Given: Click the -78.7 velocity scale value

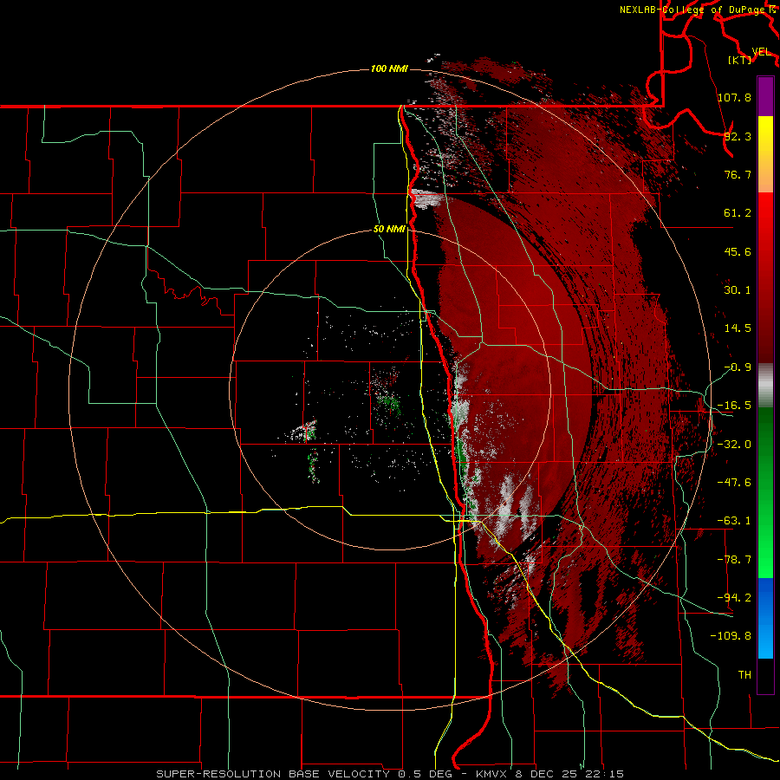Looking at the screenshot, I should [x=734, y=560].
